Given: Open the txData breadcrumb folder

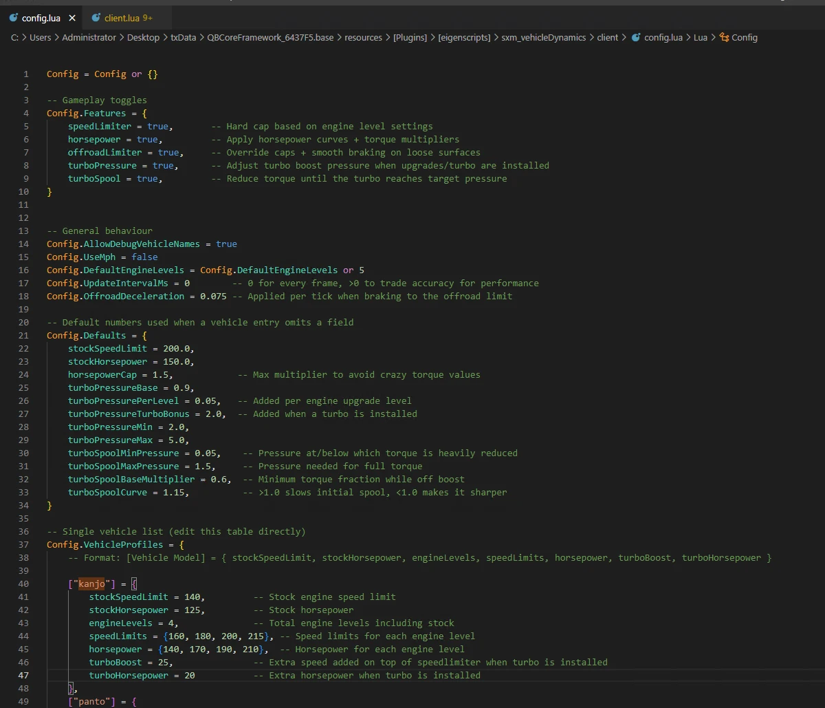Looking at the screenshot, I should tap(183, 38).
